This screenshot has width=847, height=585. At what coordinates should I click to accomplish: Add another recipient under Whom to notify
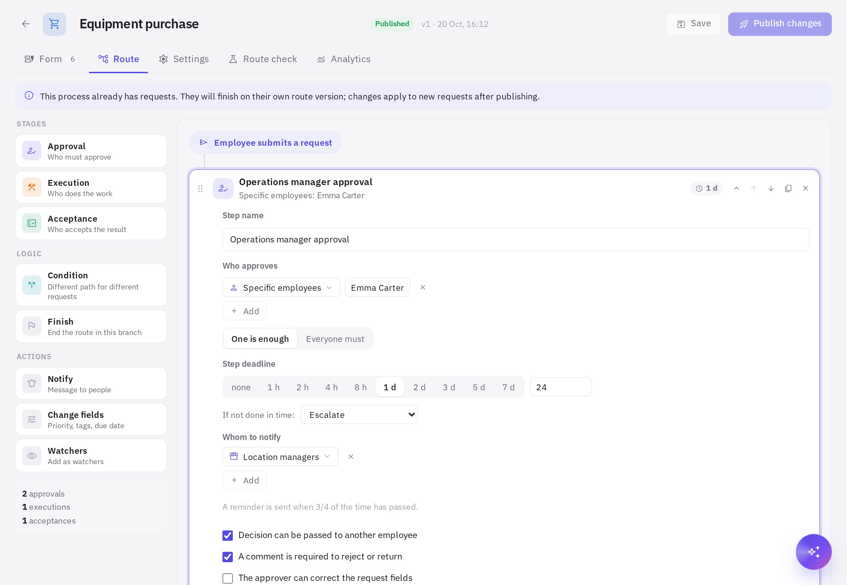pyautogui.click(x=245, y=480)
